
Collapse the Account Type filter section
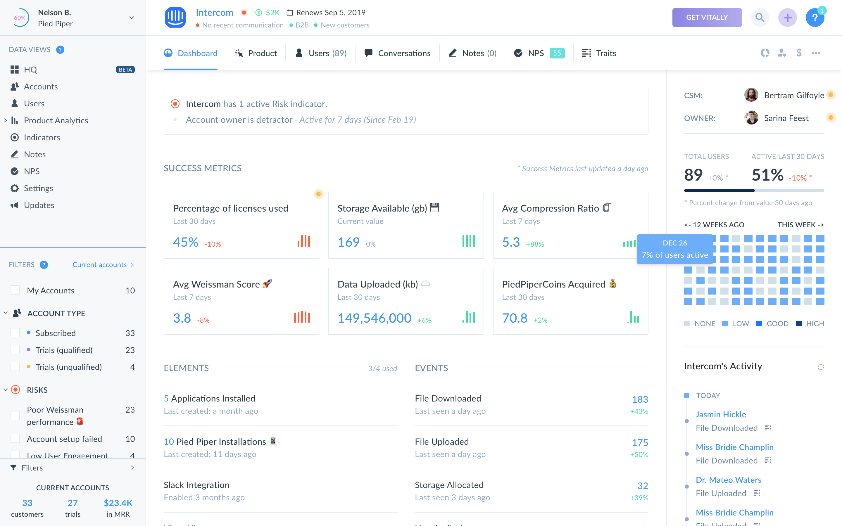[6, 313]
